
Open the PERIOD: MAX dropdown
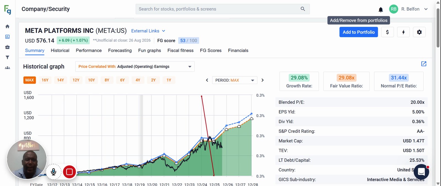pyautogui.click(x=235, y=80)
